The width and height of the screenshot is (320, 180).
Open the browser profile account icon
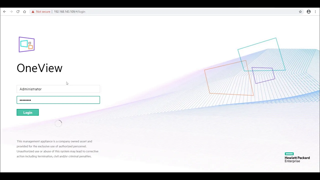click(309, 11)
